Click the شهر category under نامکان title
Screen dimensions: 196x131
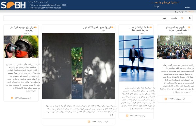coord(142,33)
